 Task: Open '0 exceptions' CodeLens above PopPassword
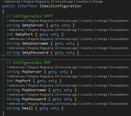click(119, 95)
